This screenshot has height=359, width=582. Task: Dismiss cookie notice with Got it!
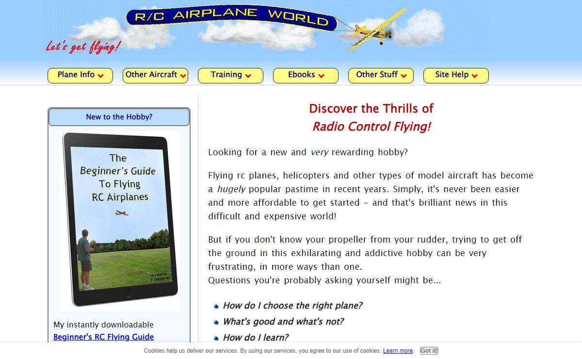coord(429,351)
